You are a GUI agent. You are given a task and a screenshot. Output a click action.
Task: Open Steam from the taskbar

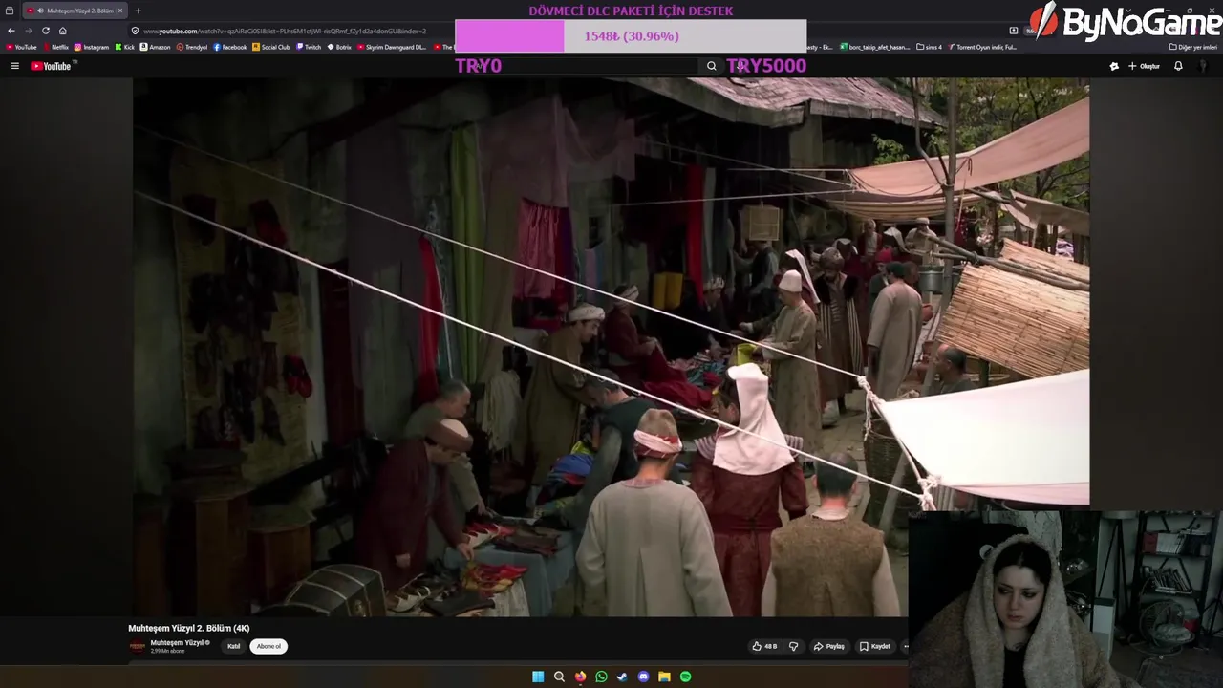[622, 677]
